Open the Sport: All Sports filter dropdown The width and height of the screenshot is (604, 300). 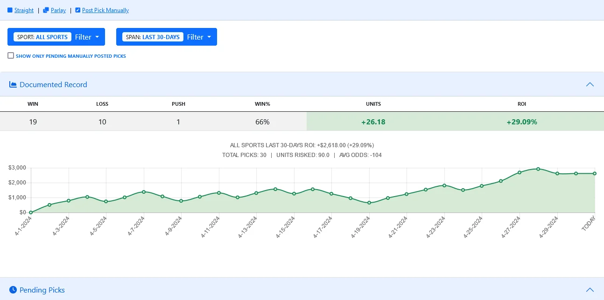56,37
